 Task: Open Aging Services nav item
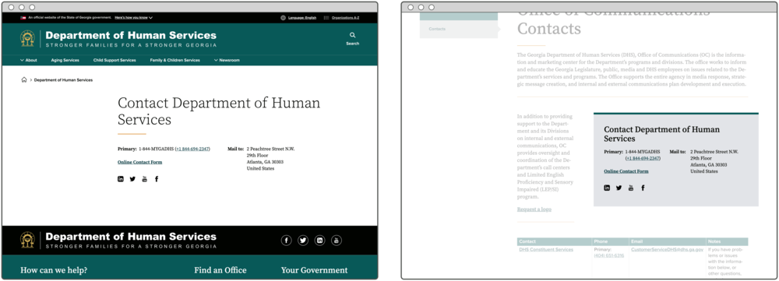(65, 60)
